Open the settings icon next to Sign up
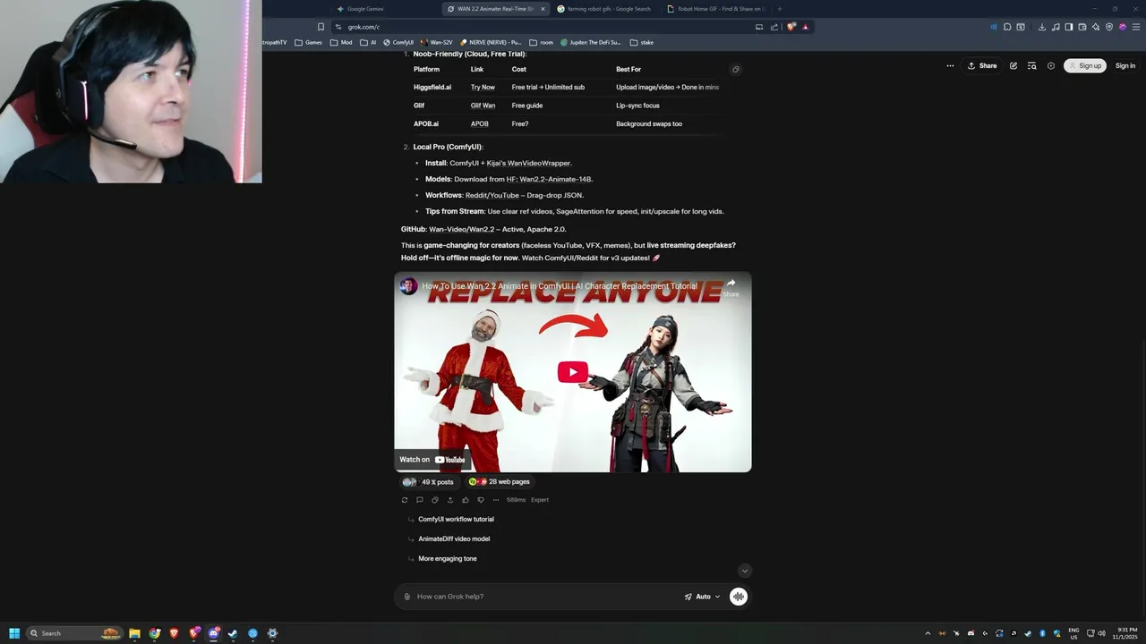The height and width of the screenshot is (644, 1146). click(x=1051, y=65)
